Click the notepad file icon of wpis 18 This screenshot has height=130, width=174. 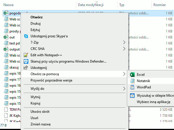coord(6,73)
